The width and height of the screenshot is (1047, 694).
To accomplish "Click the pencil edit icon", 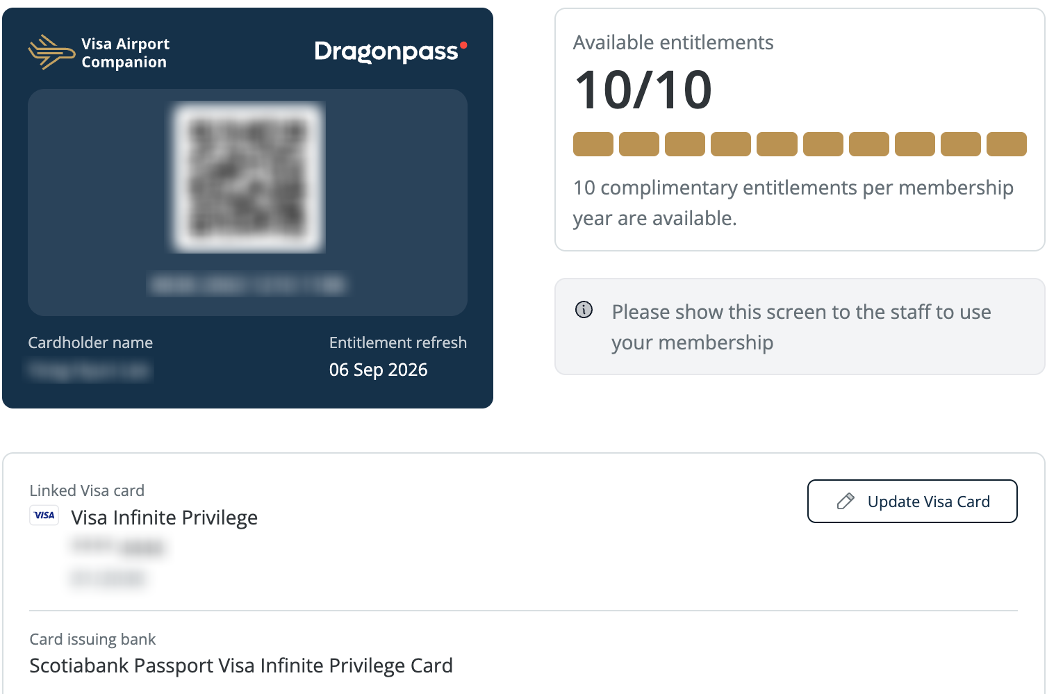I will 846,502.
